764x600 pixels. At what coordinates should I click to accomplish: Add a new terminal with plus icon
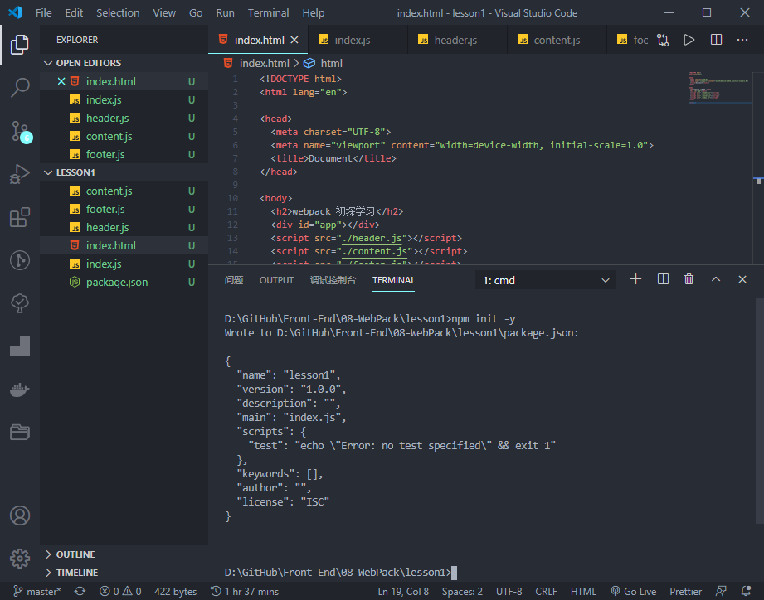pyautogui.click(x=635, y=279)
